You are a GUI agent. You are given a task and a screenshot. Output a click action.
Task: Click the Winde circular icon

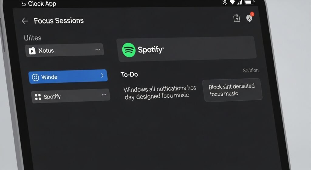coord(36,77)
